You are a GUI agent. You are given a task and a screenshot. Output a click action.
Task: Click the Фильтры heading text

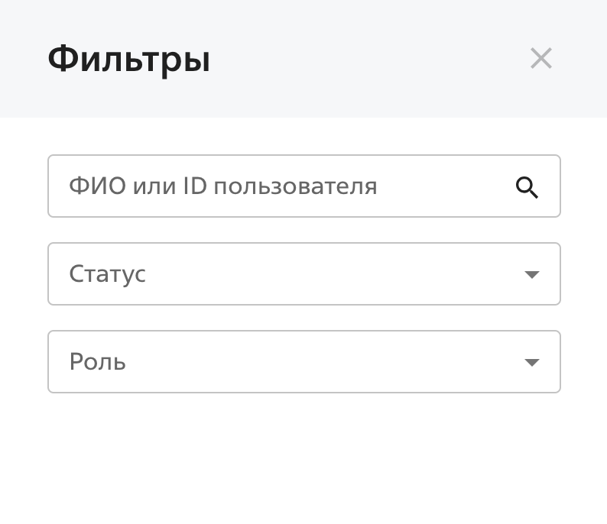click(x=128, y=59)
